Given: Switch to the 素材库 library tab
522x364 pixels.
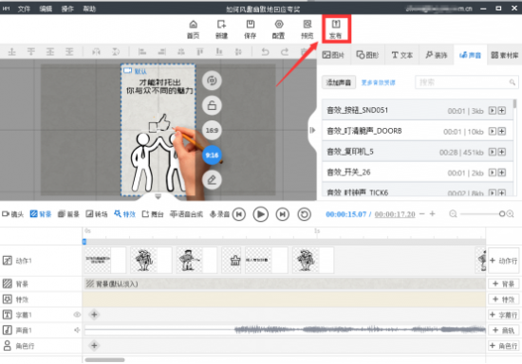Looking at the screenshot, I should click(505, 55).
